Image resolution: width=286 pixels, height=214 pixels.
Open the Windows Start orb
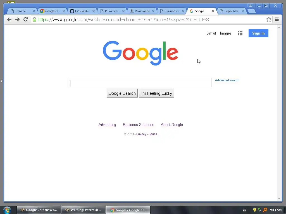[7, 210]
